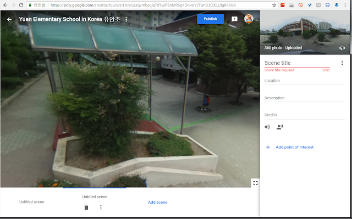Click the fullscreen preview icon
Image resolution: width=352 pixels, height=219 pixels.
click(255, 183)
